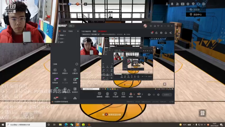Open the 活动中心 event center button
Viewport: 225px width, 127px height.
(x=196, y=14)
